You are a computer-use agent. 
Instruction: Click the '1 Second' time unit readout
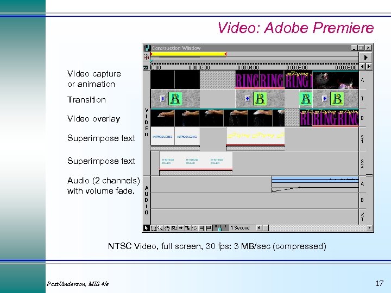click(240, 228)
